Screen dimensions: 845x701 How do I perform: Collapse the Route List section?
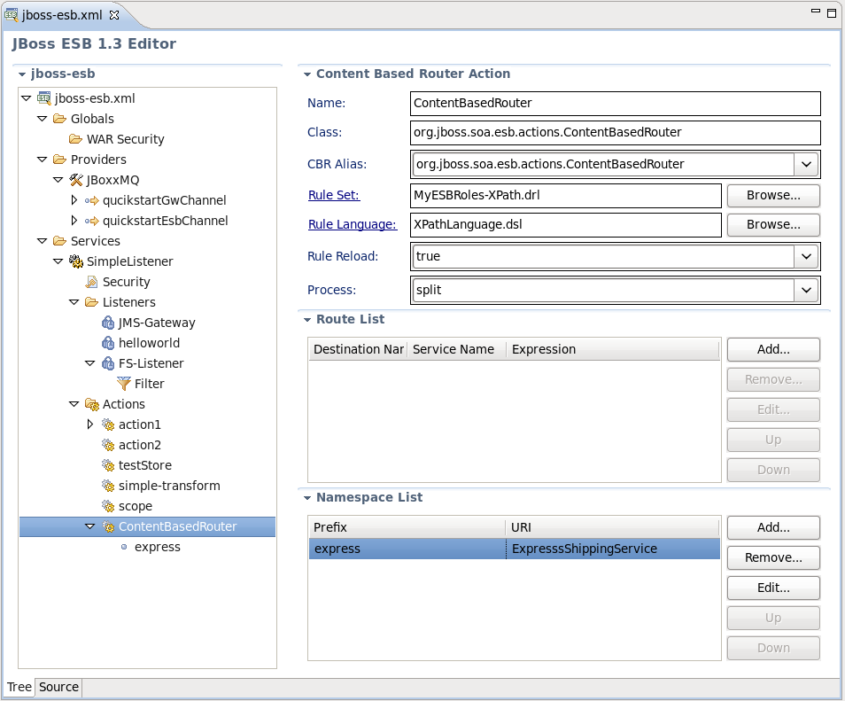click(x=307, y=320)
